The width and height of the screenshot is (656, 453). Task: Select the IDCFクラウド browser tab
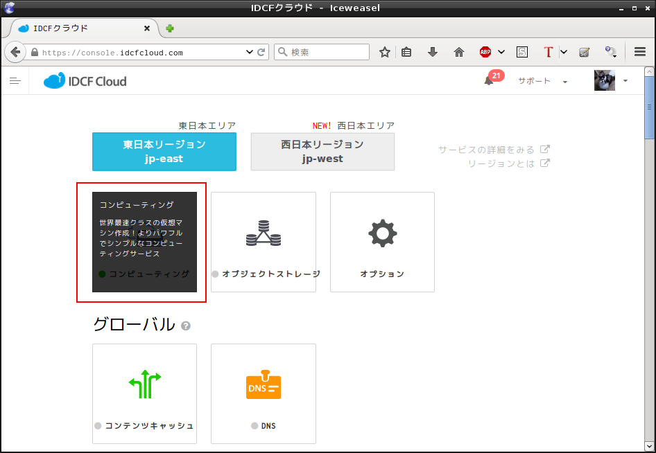click(84, 28)
